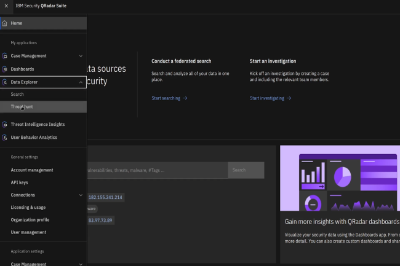Image resolution: width=400 pixels, height=266 pixels.
Task: Click the Data Explorer icon
Action: tap(5, 81)
